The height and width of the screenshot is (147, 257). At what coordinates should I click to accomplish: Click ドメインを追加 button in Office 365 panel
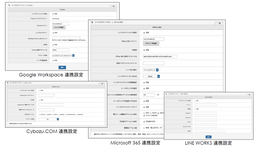coord(151,43)
